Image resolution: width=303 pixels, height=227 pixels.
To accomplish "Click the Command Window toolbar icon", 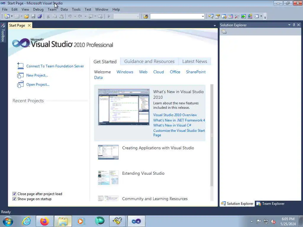I will pos(257,17).
